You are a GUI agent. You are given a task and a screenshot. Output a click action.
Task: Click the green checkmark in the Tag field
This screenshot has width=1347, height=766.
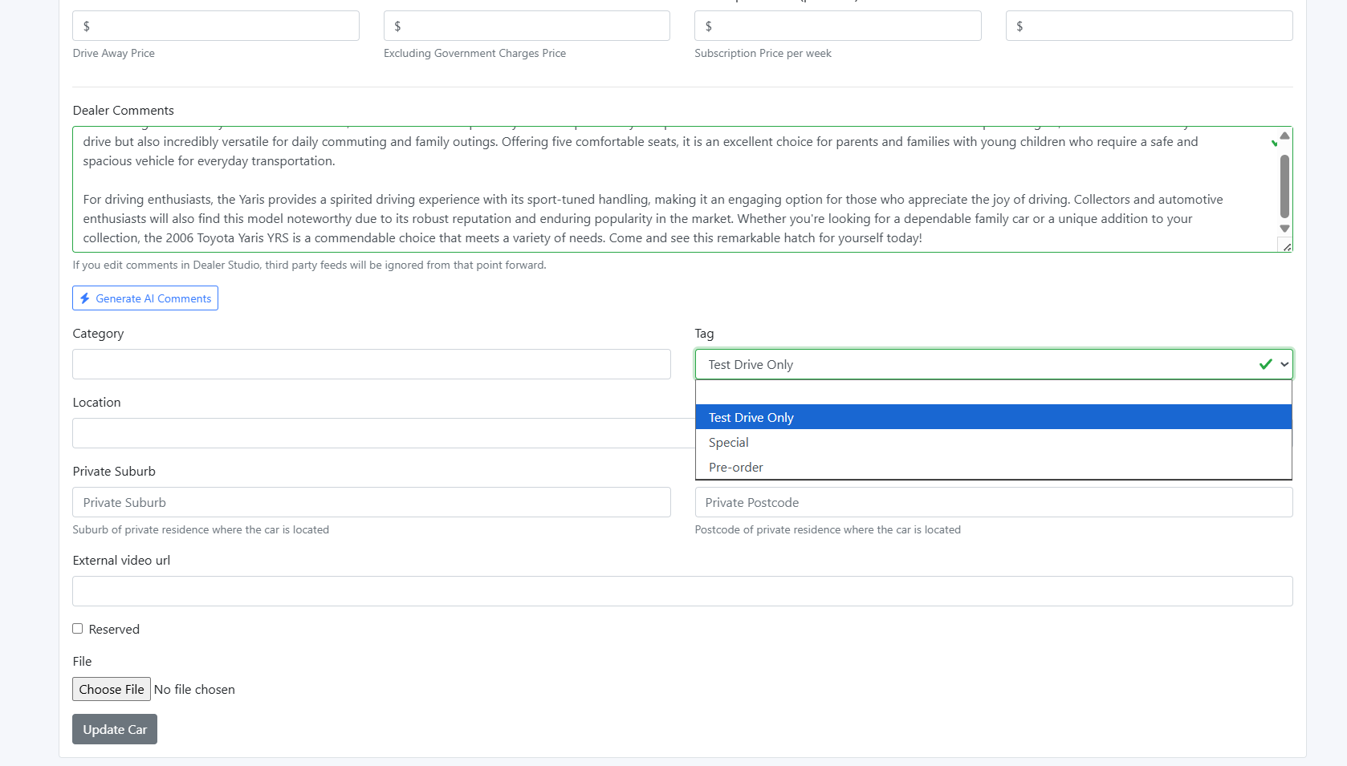tap(1265, 364)
